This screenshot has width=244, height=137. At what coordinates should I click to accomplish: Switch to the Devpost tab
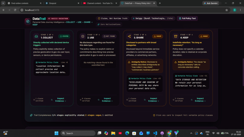pyautogui.click(x=62, y=3)
